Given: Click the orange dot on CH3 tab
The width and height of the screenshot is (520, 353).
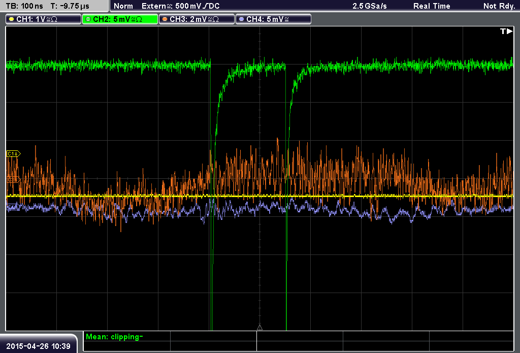Looking at the screenshot, I should pyautogui.click(x=165, y=19).
